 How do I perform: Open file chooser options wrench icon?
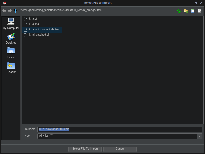(x=199, y=11)
